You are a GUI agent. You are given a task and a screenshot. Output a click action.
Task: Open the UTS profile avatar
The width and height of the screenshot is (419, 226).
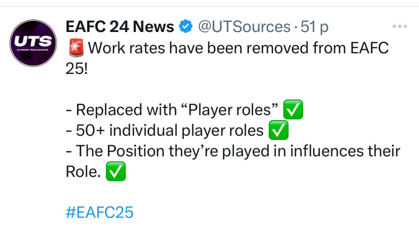click(x=33, y=43)
